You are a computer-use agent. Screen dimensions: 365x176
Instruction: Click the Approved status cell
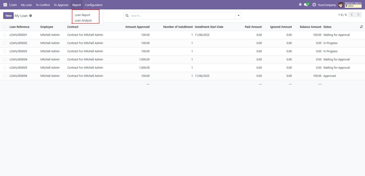click(330, 76)
